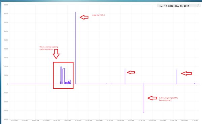This screenshot has height=124, width=202.
Task: Click the red arrow next to the negative spike
Action: click(152, 98)
